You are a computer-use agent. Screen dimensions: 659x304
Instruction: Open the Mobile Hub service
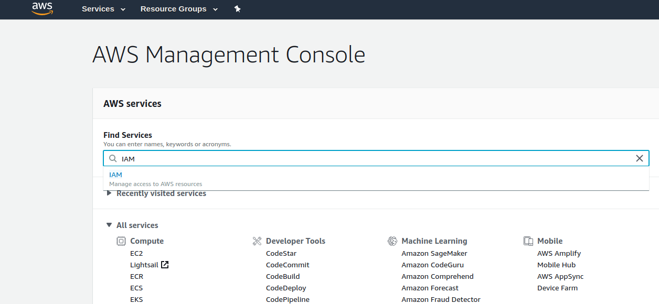tap(556, 265)
